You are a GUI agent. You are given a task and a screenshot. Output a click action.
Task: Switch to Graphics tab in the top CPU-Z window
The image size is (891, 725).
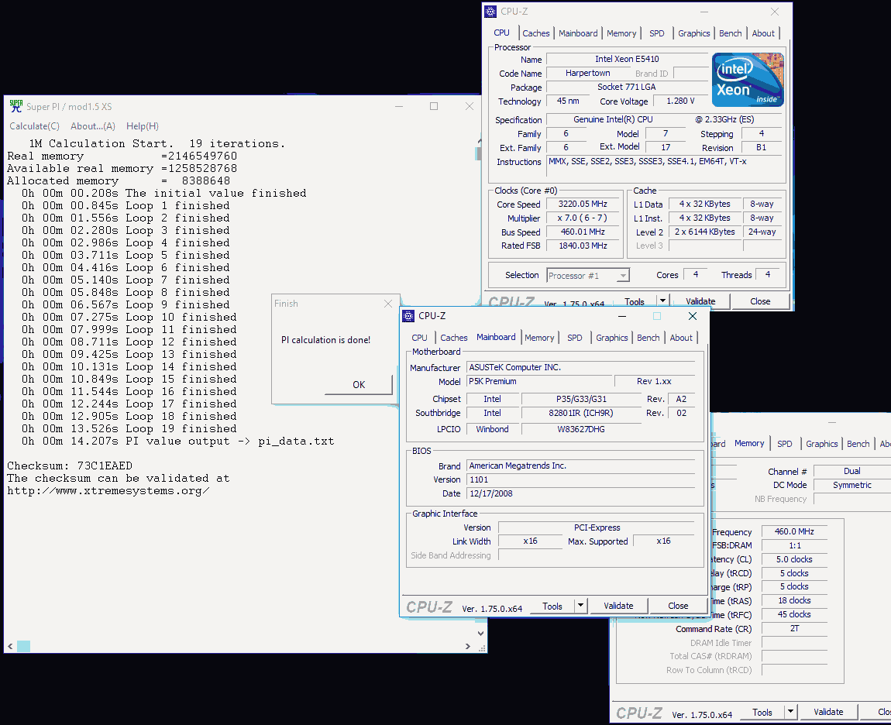694,33
